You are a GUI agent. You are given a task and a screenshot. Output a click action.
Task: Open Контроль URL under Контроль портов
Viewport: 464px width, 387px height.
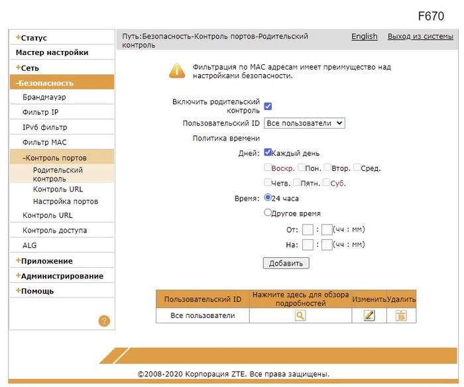tap(58, 189)
